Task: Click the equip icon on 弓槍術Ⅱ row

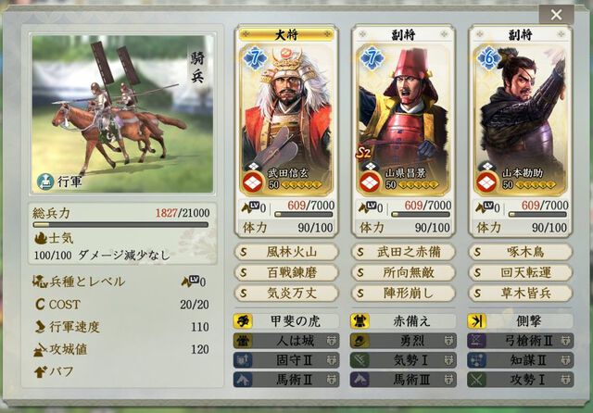Action: tap(566, 341)
